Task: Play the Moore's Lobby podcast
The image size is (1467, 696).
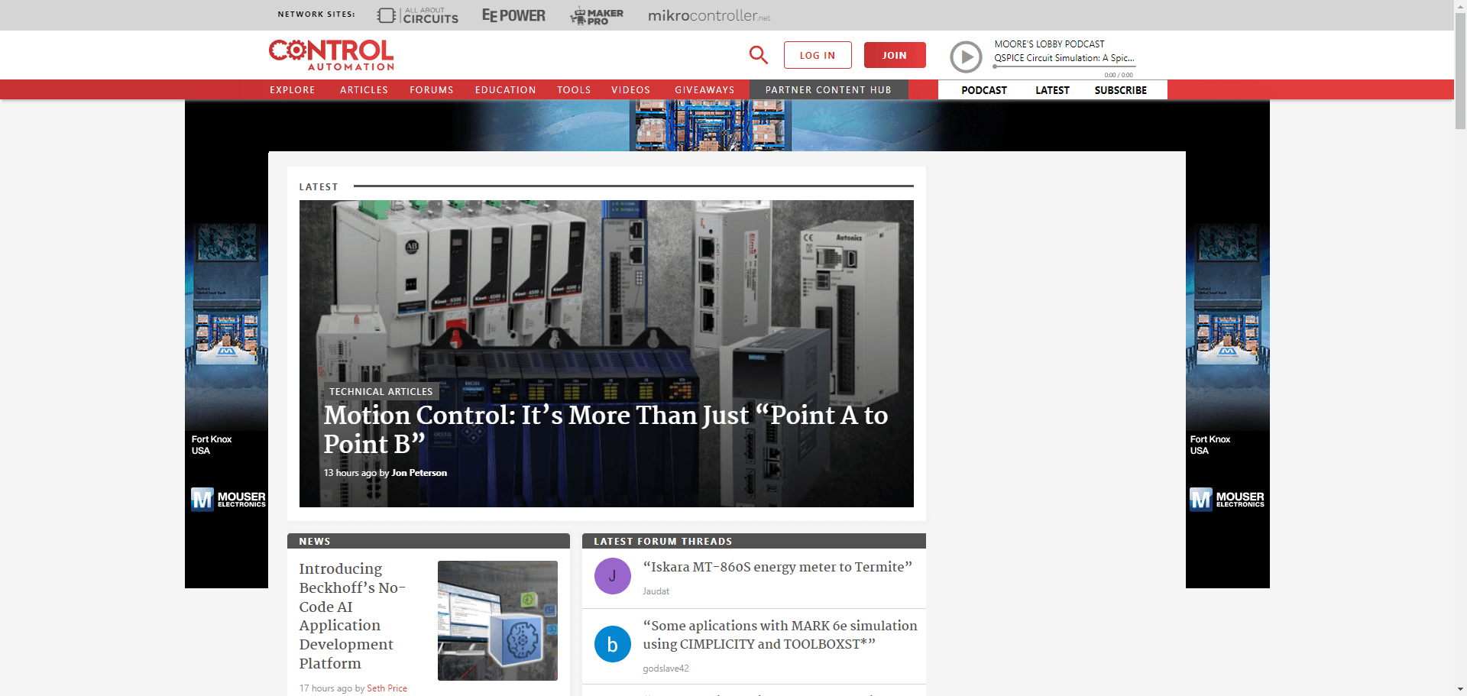Action: click(966, 57)
